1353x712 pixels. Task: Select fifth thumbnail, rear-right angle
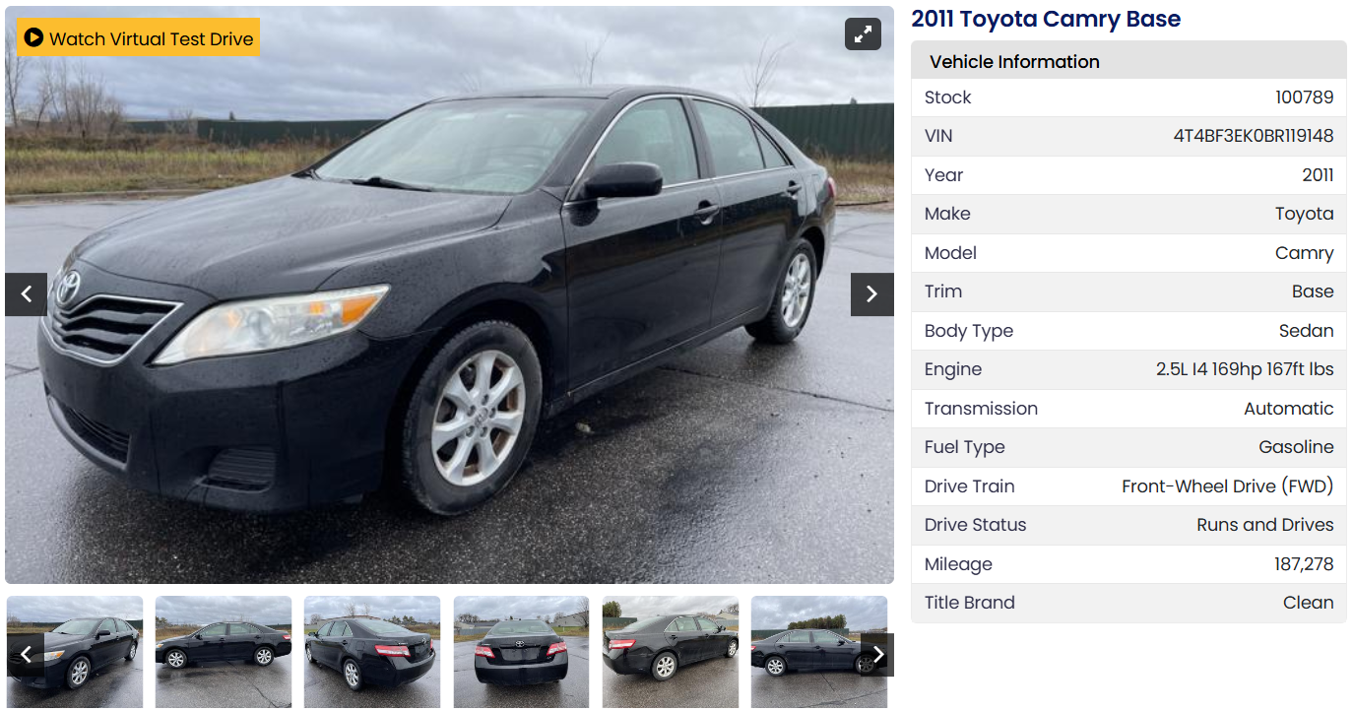click(671, 651)
